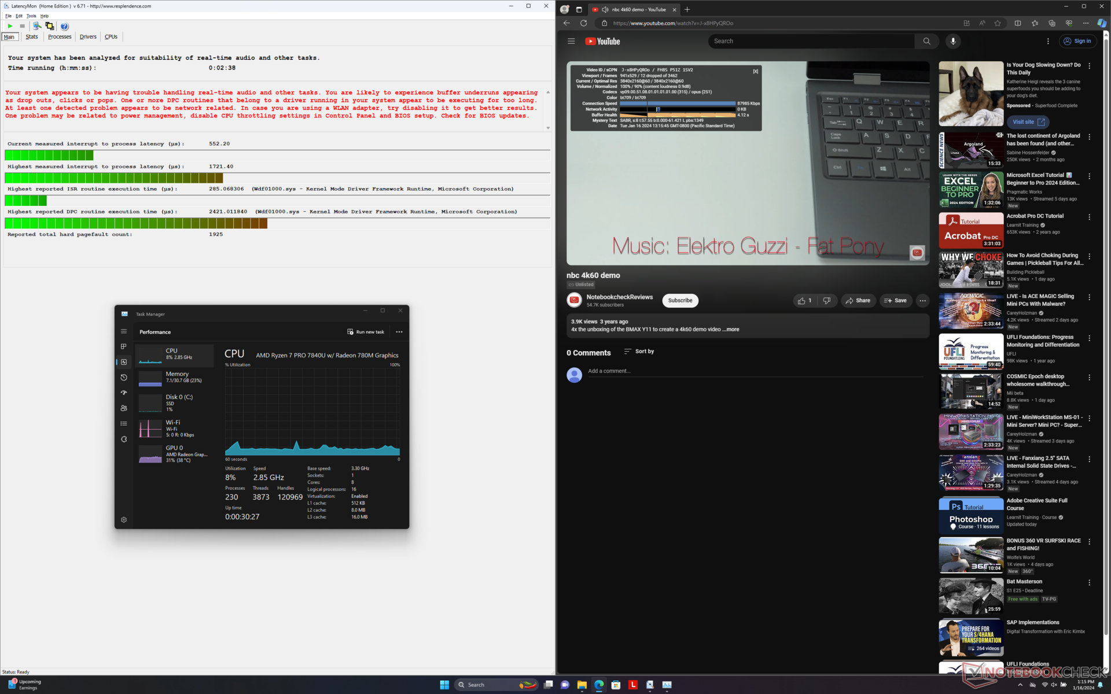The image size is (1111, 694).
Task: Click the blue Help question mark icon in the LatencyMon toolbar
Action: tap(64, 26)
